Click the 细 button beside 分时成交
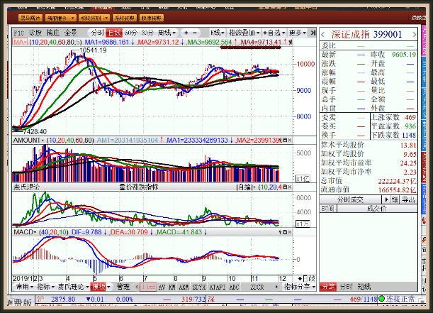This screenshot has width=433, height=313. (395, 199)
